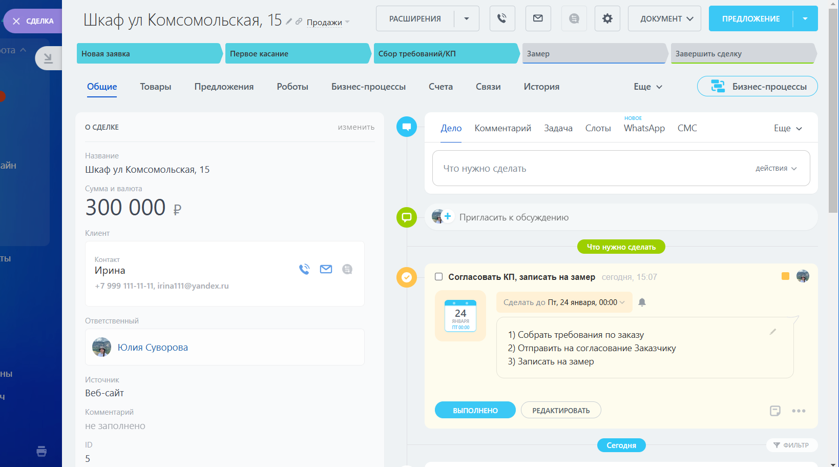Open the Бизнес-процессы tab

pyautogui.click(x=368, y=87)
